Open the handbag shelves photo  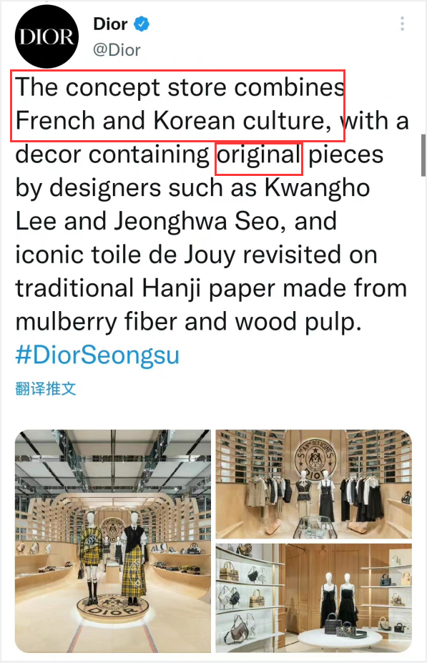(x=314, y=599)
